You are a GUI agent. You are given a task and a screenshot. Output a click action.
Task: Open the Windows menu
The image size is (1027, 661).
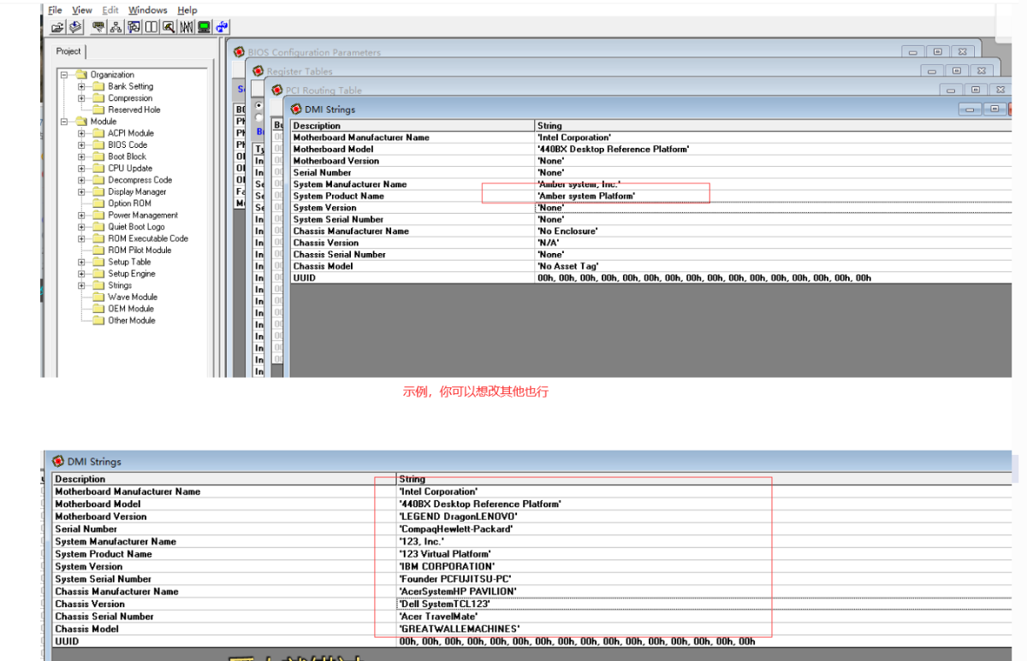point(148,10)
